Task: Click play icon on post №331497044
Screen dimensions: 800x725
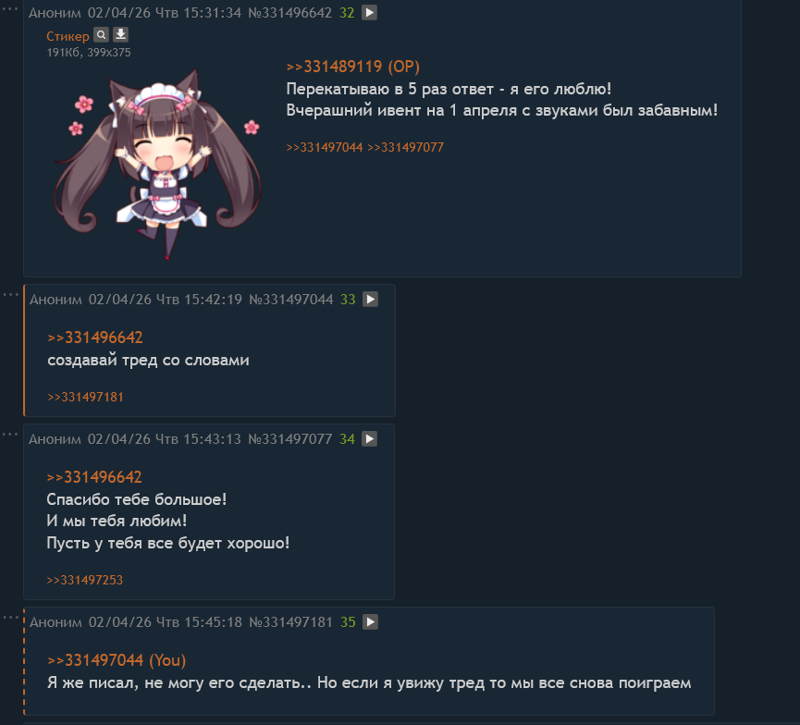Action: (371, 299)
